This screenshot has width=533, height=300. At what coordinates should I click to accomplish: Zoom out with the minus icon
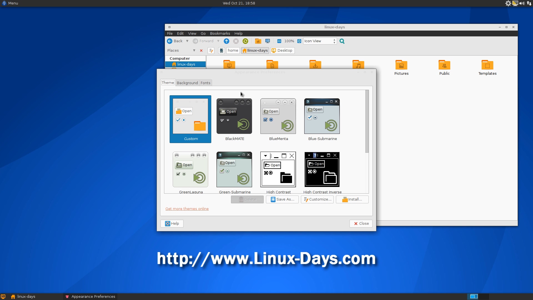tap(279, 41)
